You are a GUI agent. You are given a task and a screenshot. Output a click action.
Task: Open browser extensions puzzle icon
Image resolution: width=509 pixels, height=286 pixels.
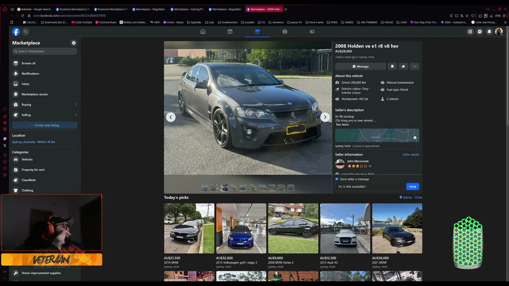click(x=480, y=16)
